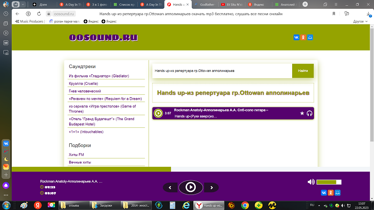Open the Windows Start menu
This screenshot has height=210, width=374.
tap(6, 205)
